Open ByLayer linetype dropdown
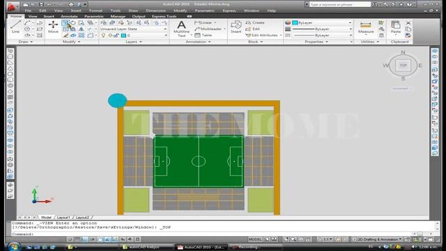The height and width of the screenshot is (251, 446). click(323, 36)
